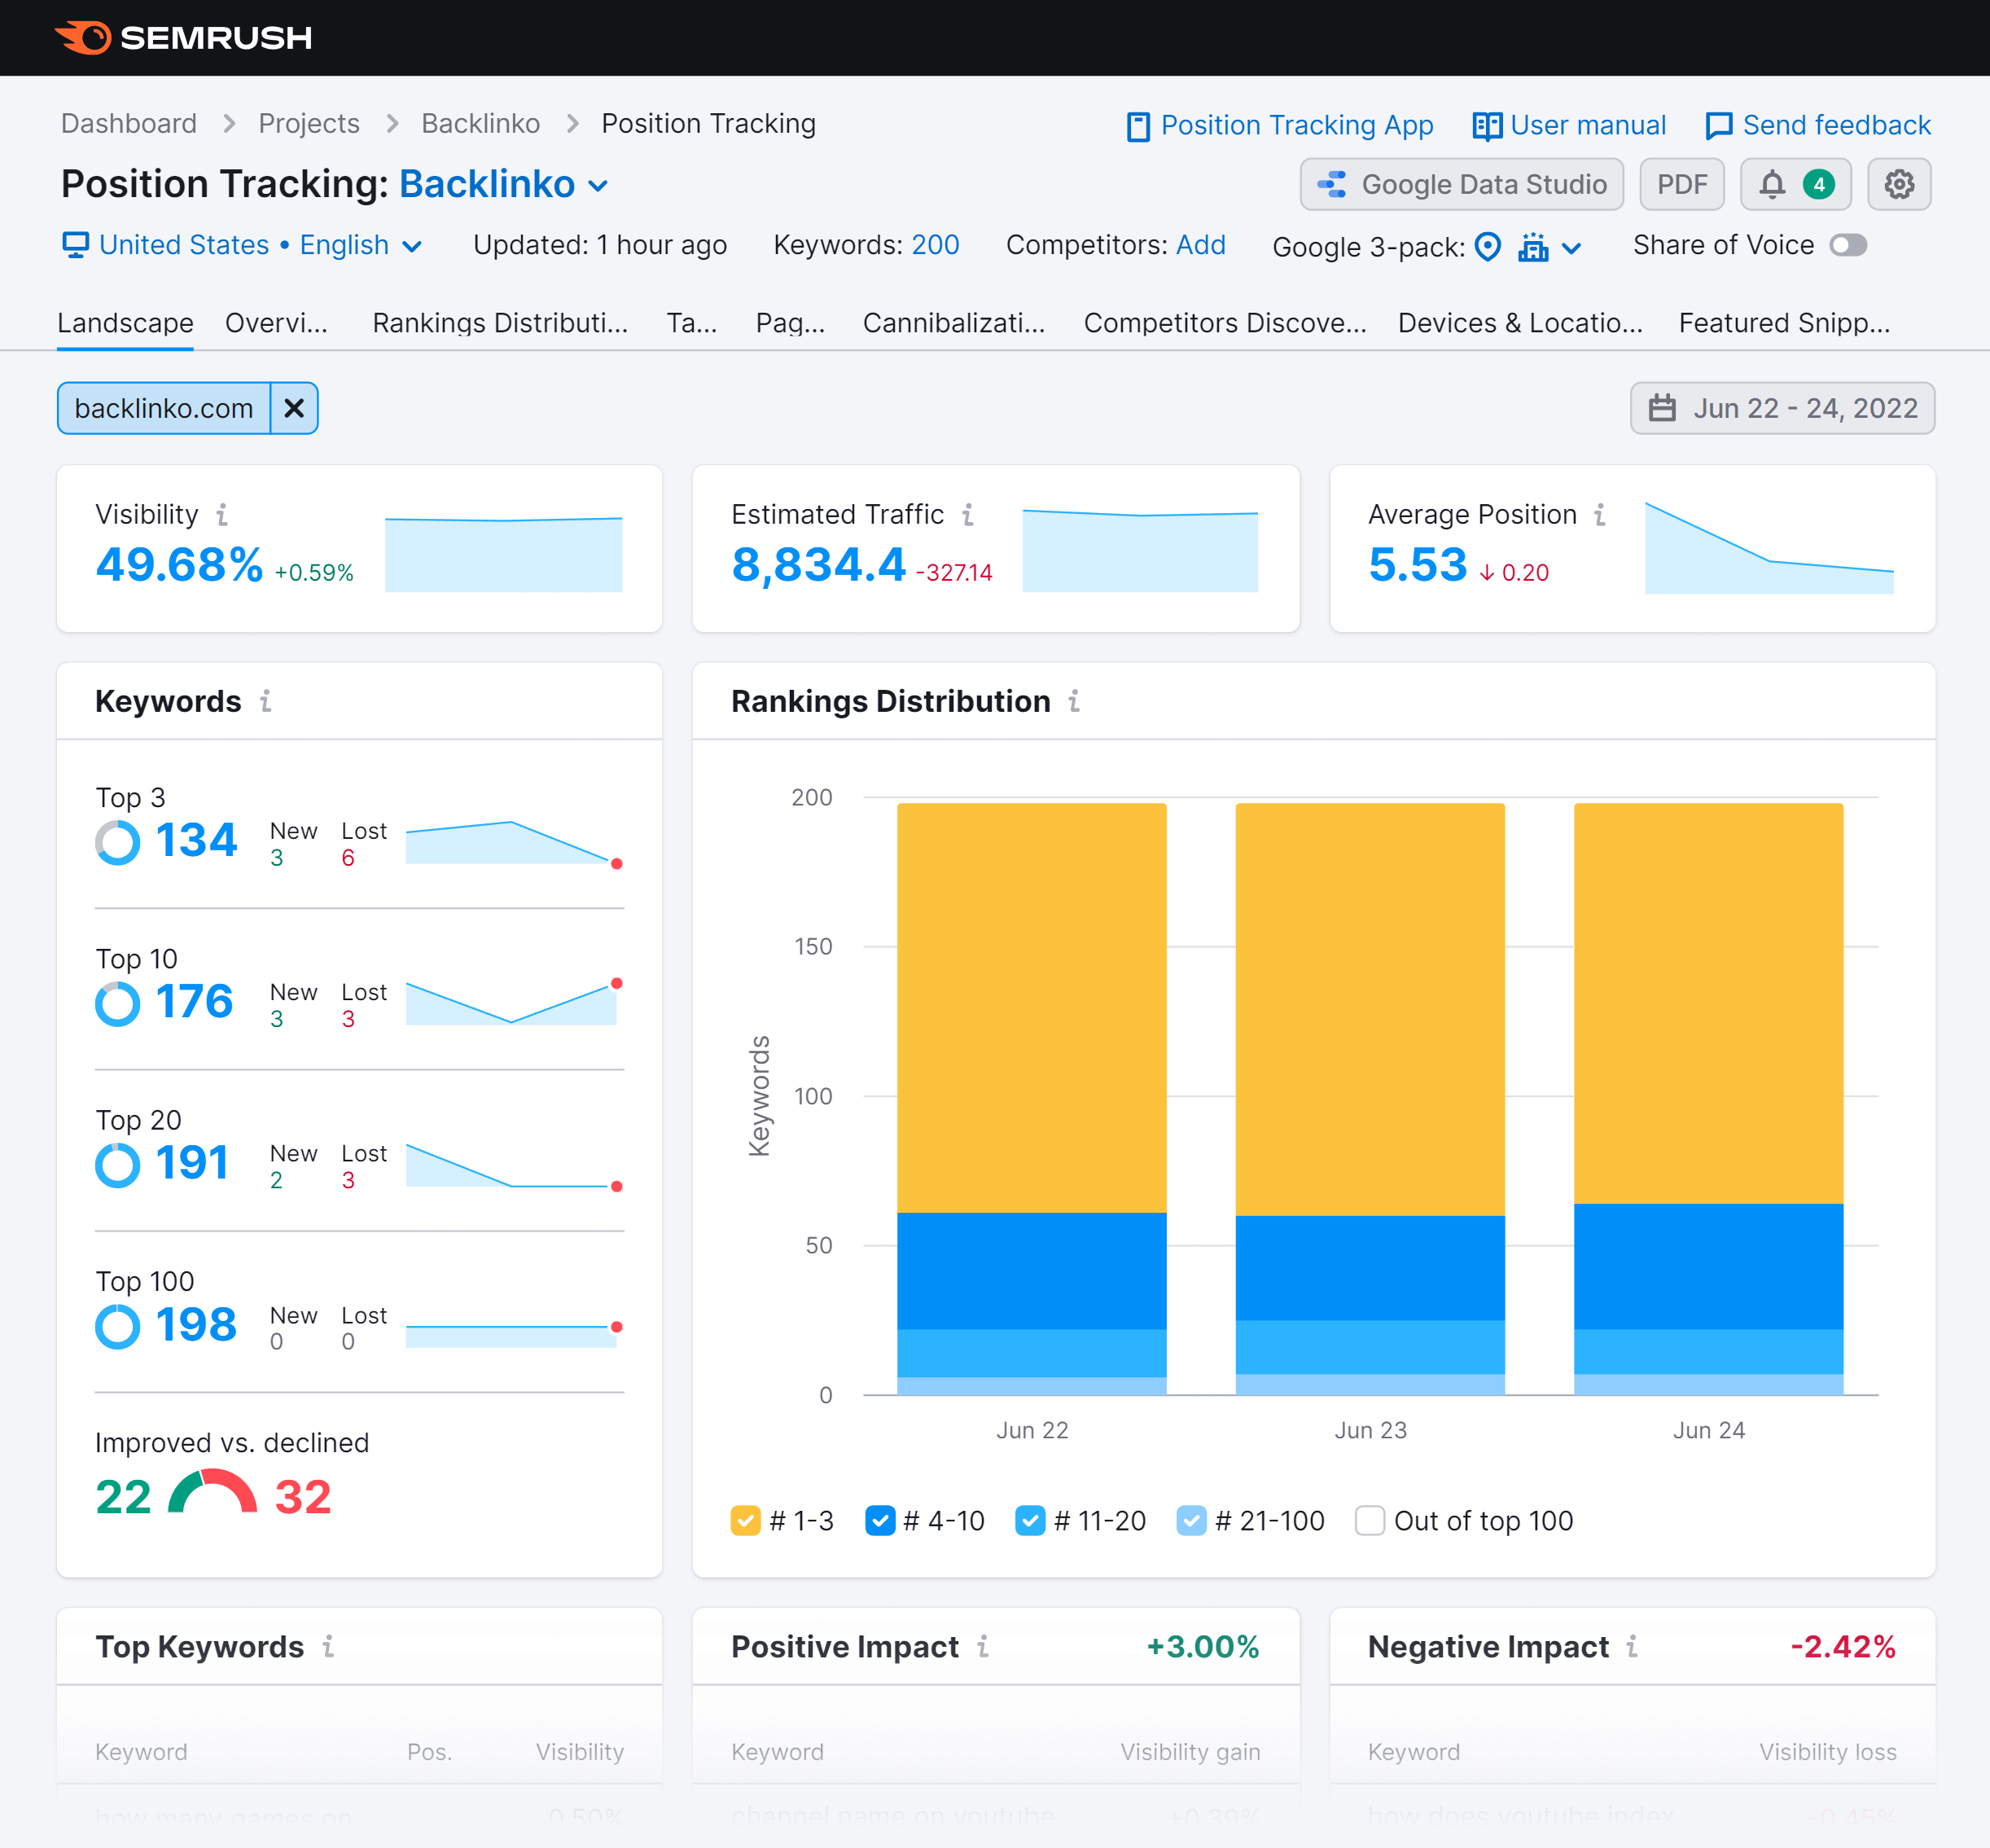Click the Average Position trend sparkline
1990x1848 pixels.
point(1769,548)
